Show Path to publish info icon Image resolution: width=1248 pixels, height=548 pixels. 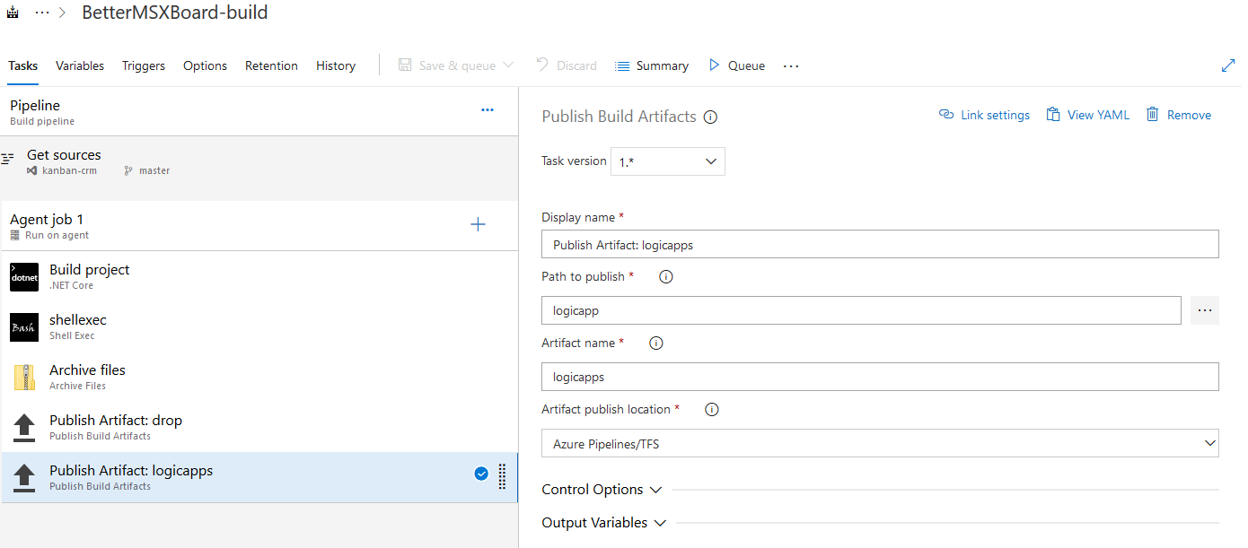pyautogui.click(x=666, y=277)
